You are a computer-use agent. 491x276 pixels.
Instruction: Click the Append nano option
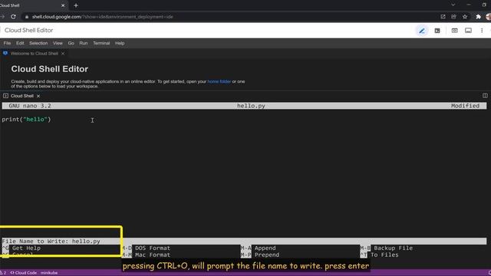coord(265,248)
